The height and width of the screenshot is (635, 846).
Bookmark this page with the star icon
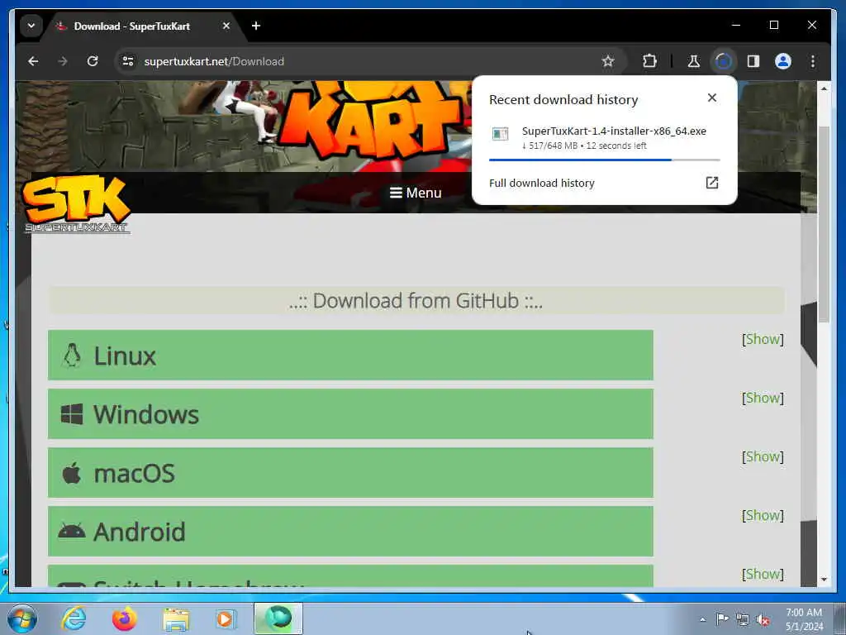coord(608,61)
